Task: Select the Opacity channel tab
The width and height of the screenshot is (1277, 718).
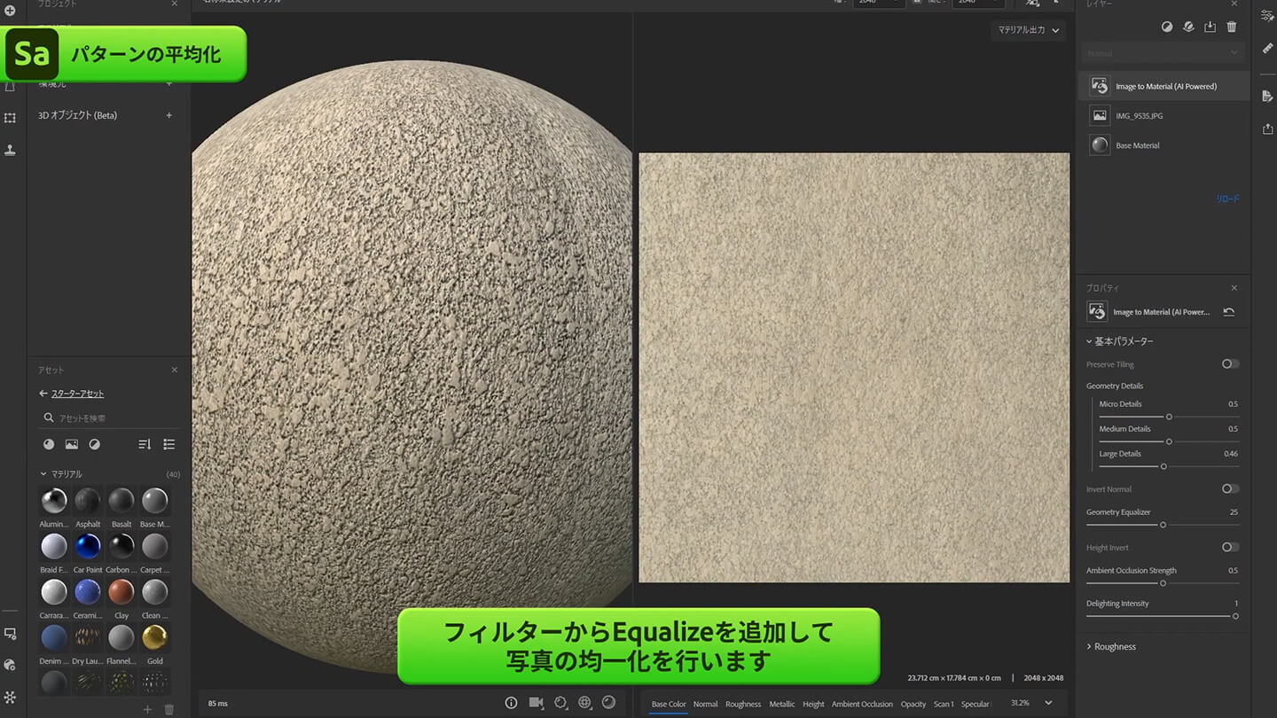Action: tap(913, 704)
